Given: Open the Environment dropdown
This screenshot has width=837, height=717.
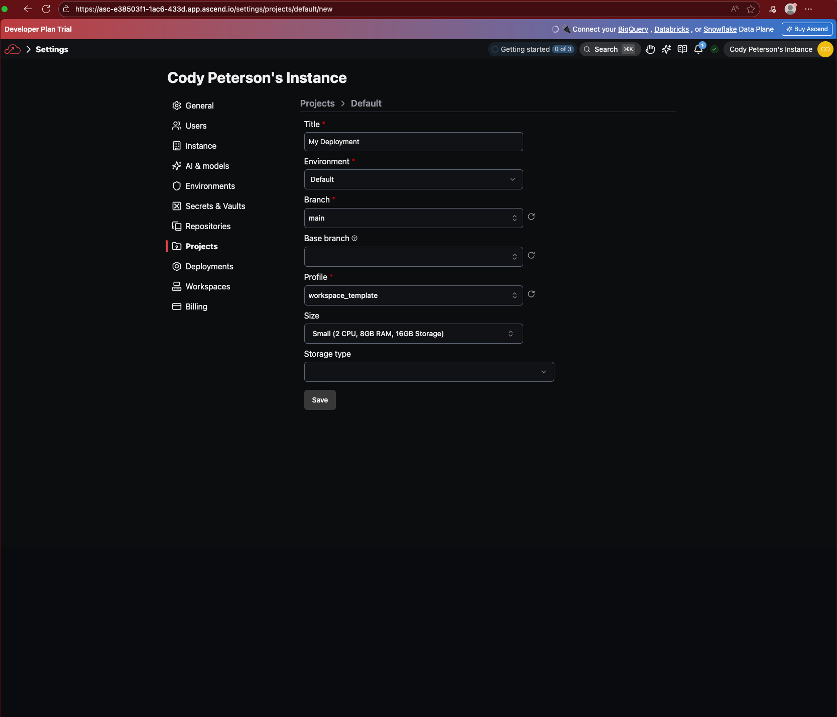Looking at the screenshot, I should (x=413, y=179).
